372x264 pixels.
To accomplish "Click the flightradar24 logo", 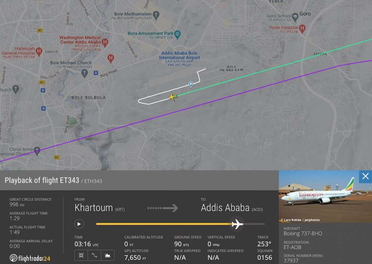I will pyautogui.click(x=30, y=258).
